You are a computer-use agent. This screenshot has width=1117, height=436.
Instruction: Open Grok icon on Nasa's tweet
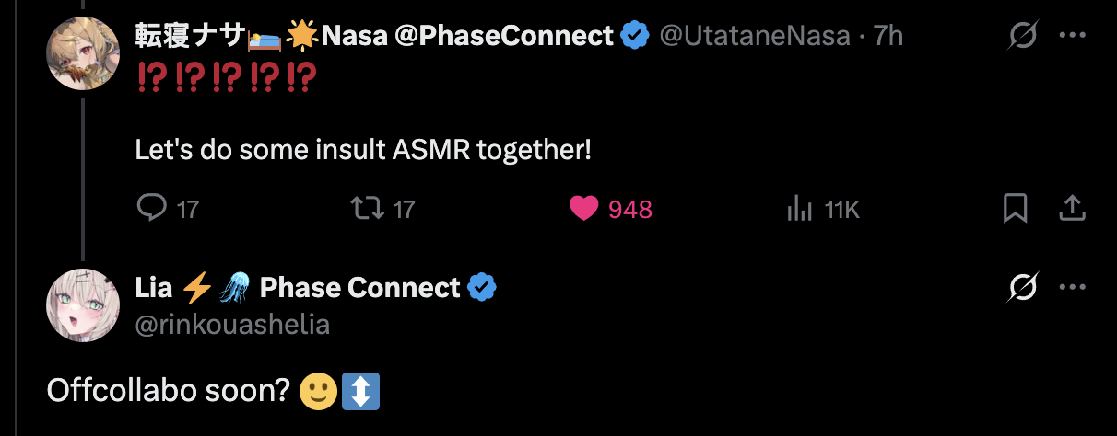(1024, 36)
